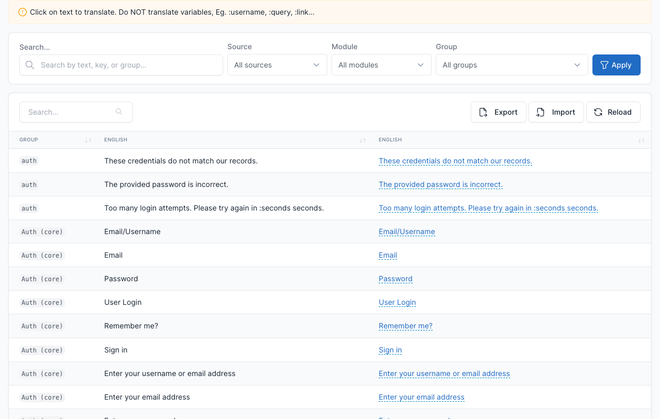Click the 'auth' group tag beside 'These credentials' row
The height and width of the screenshot is (419, 660).
click(29, 161)
